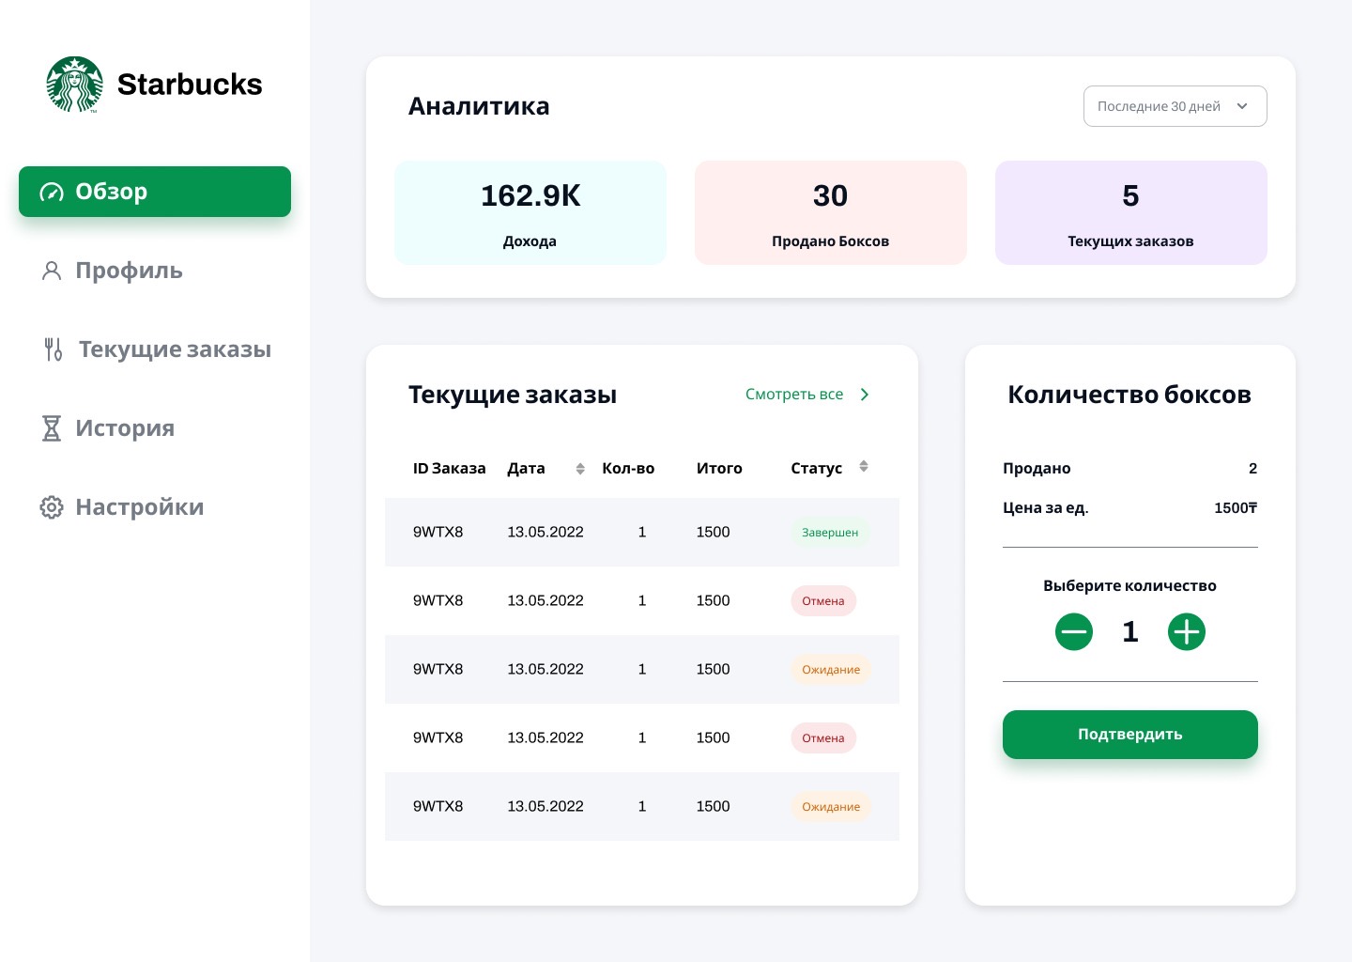
Task: Click the arrow next to Смотреть все
Action: pos(865,395)
